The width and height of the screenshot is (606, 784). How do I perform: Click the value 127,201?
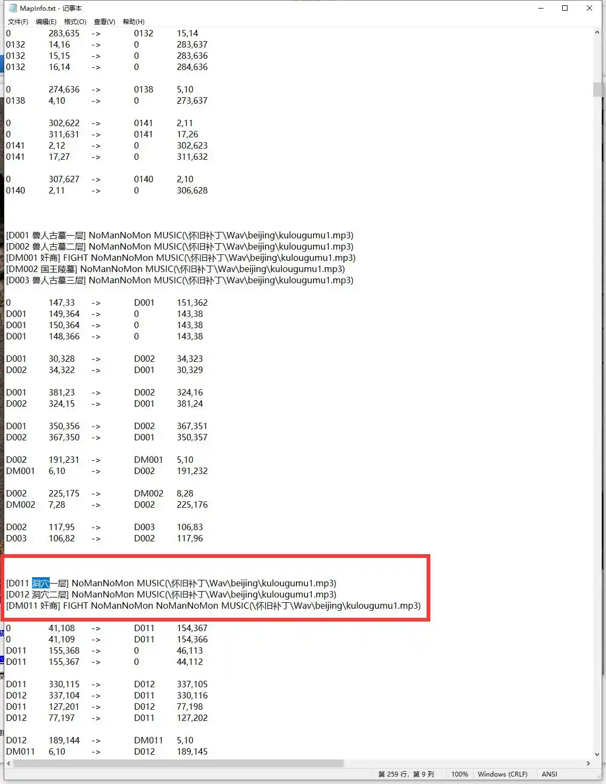(64, 707)
